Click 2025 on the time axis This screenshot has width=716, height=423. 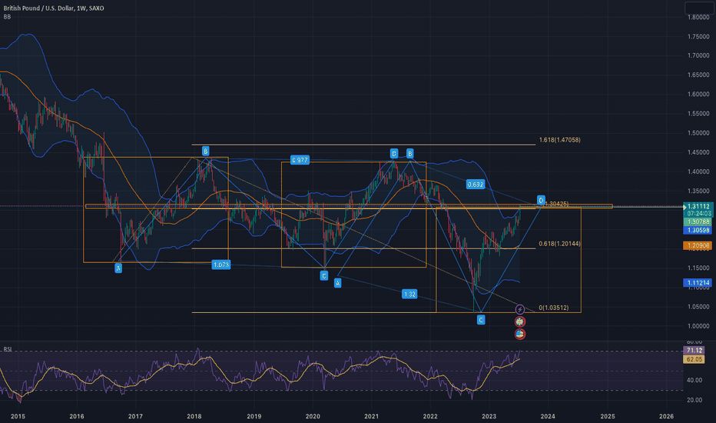tap(608, 416)
